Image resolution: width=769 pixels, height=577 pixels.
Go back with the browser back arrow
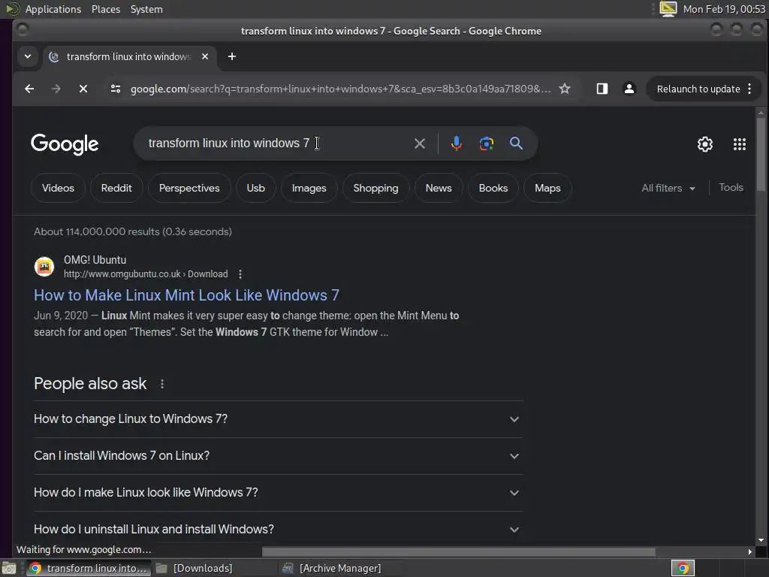coord(29,89)
